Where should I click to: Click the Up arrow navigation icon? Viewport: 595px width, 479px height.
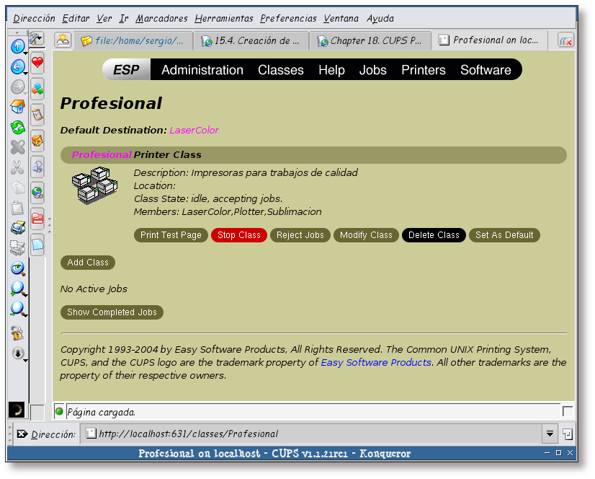click(18, 46)
